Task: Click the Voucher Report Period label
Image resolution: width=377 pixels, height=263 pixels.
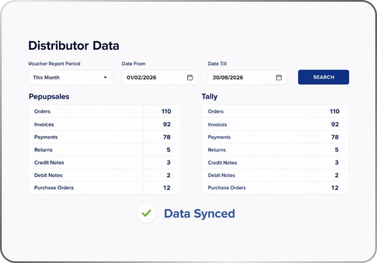Action: (54, 64)
